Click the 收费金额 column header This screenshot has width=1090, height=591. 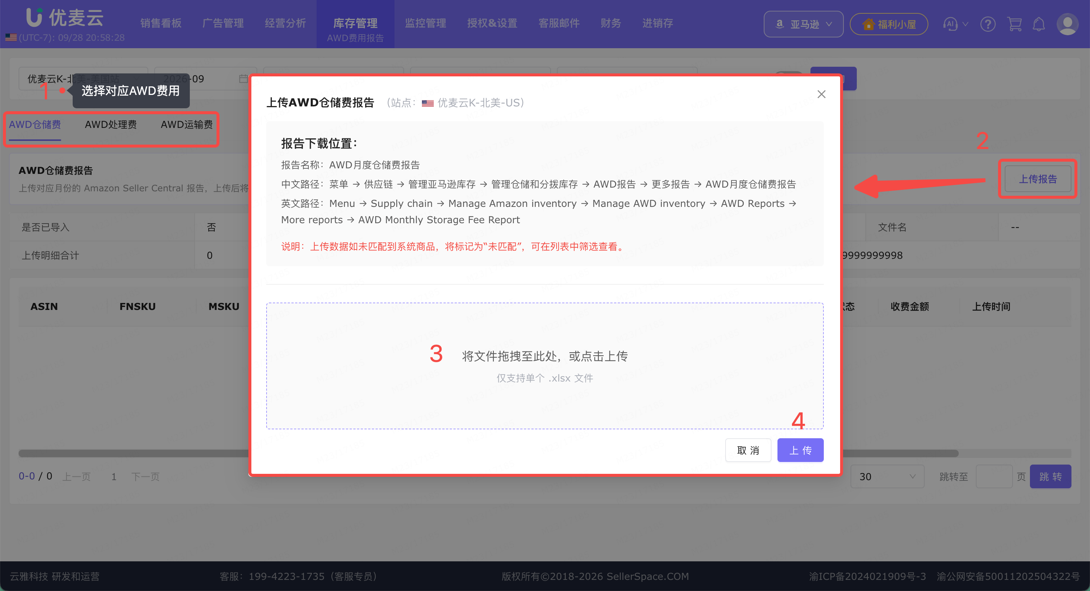point(909,306)
